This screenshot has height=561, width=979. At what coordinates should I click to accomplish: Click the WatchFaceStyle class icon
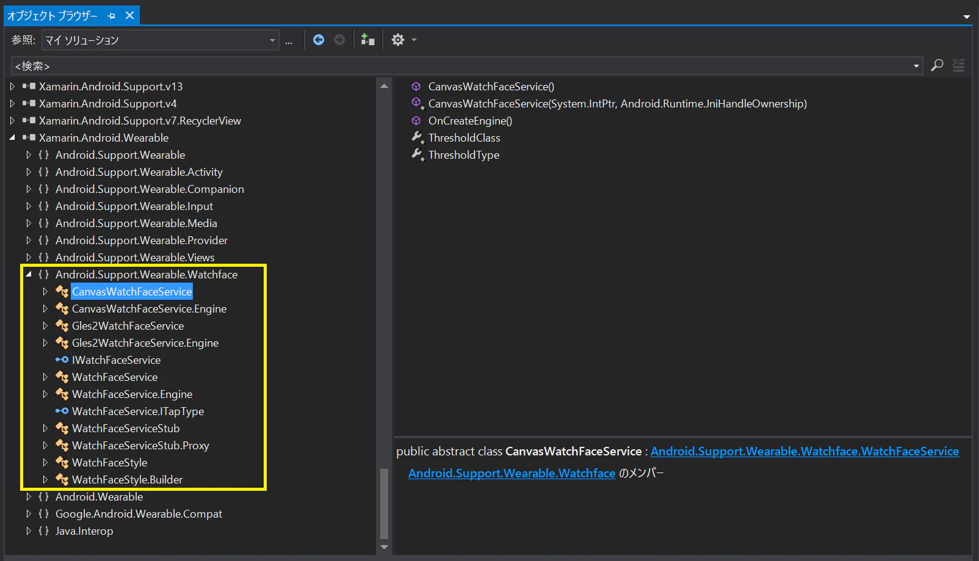(x=62, y=463)
